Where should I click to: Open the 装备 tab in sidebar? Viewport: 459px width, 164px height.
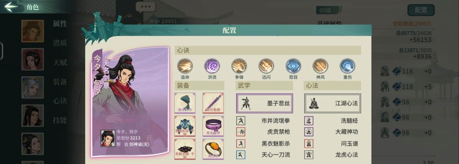coord(60,82)
